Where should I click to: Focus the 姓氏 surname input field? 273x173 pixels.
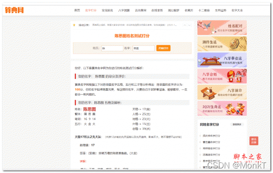click(x=112, y=48)
